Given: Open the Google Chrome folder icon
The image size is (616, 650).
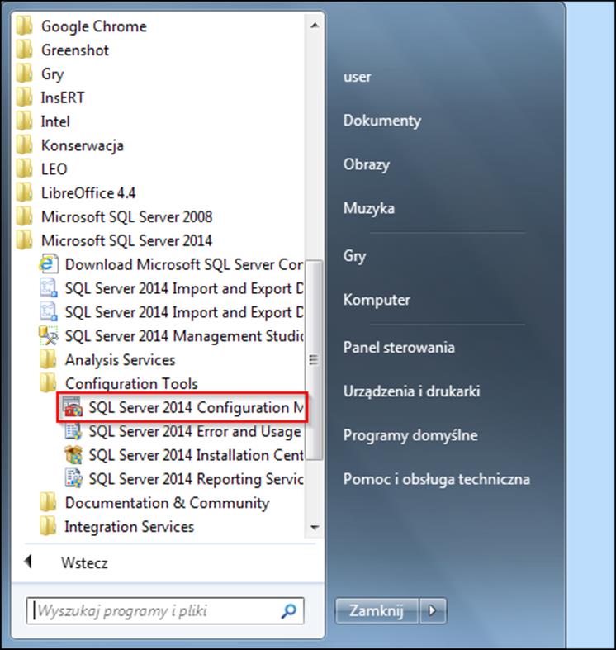Looking at the screenshot, I should point(25,26).
